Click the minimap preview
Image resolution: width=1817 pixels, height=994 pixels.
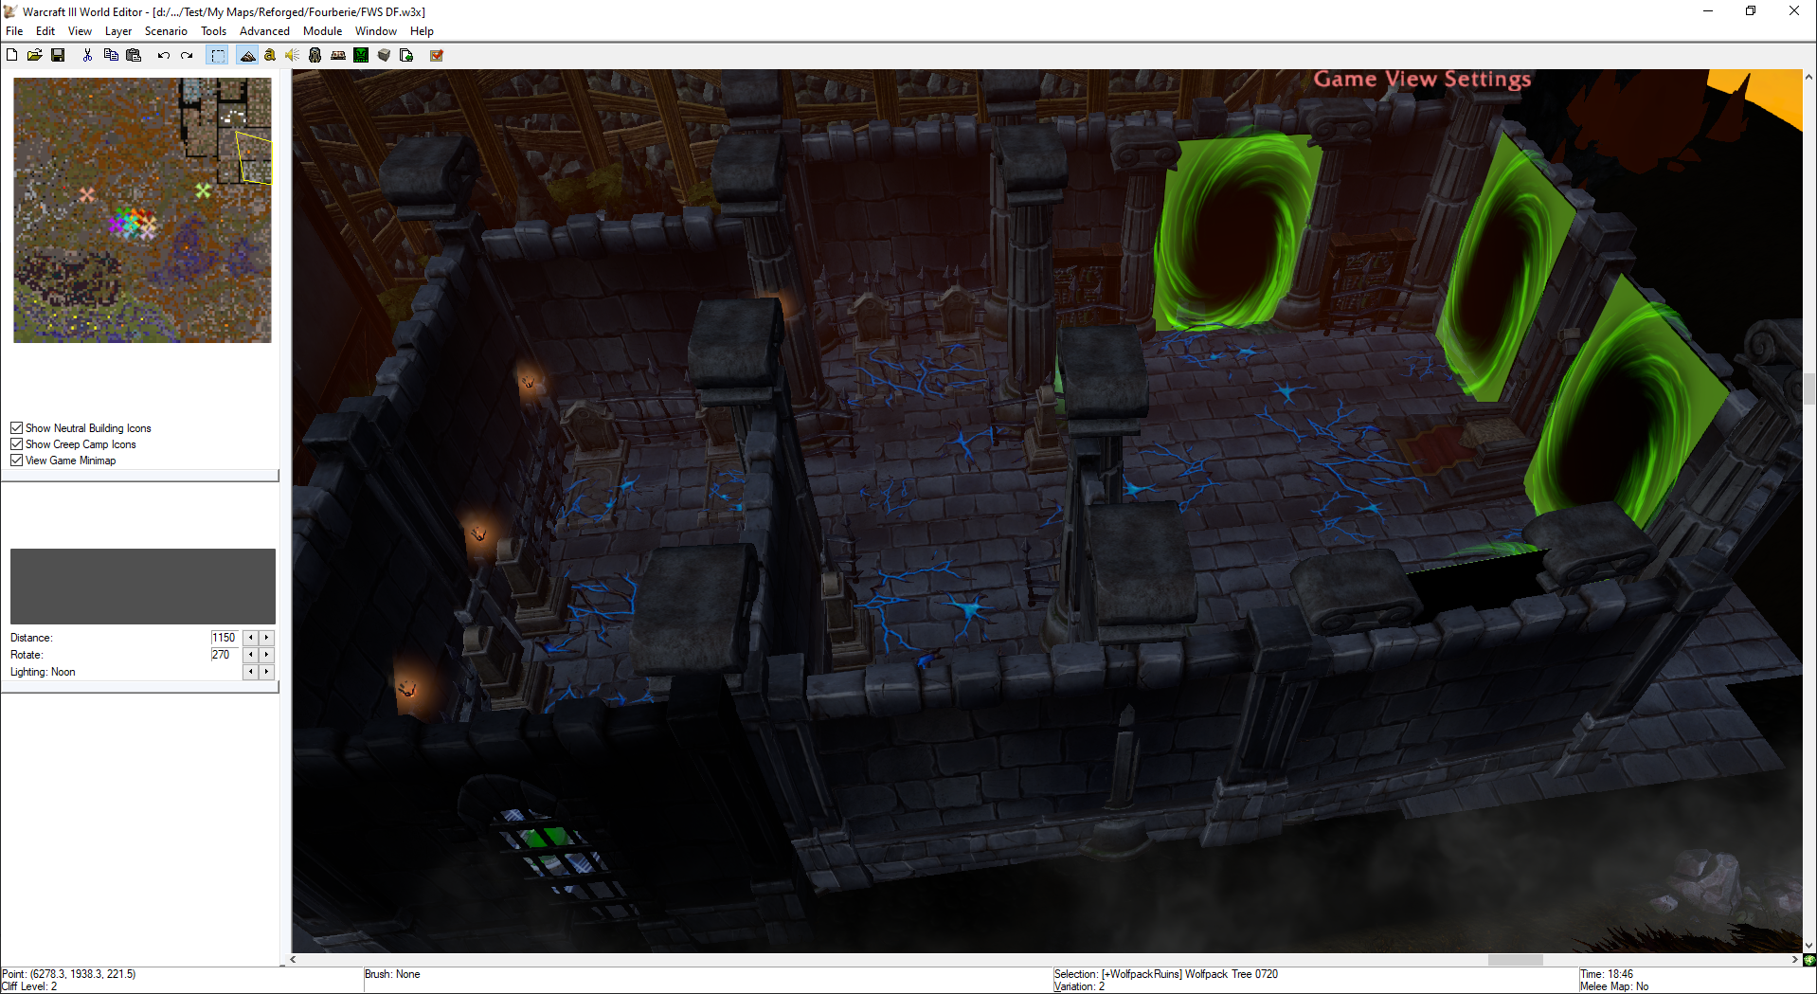pyautogui.click(x=142, y=210)
